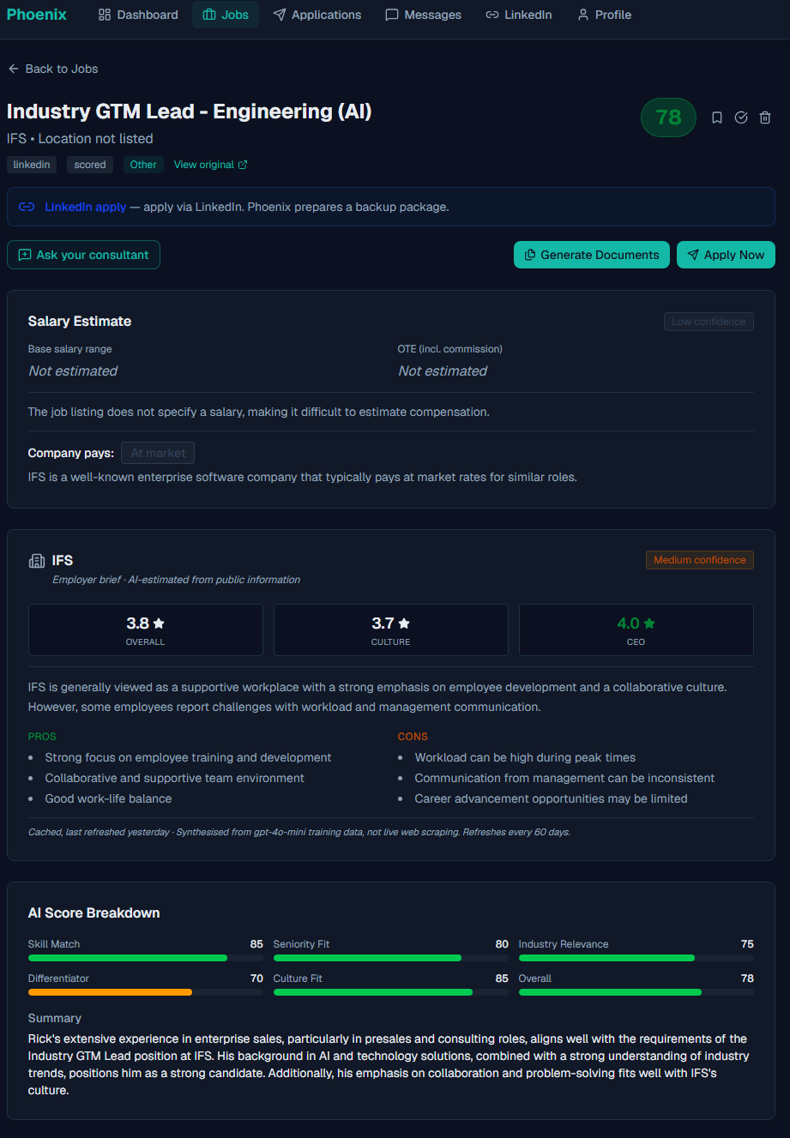
Task: Open the LinkedIn tab in navigation
Action: (x=519, y=15)
